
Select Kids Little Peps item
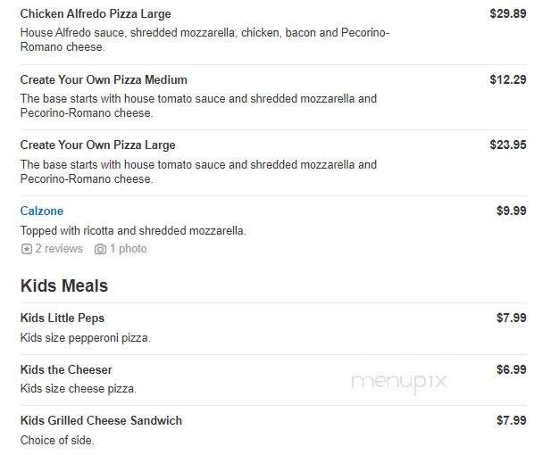click(63, 318)
